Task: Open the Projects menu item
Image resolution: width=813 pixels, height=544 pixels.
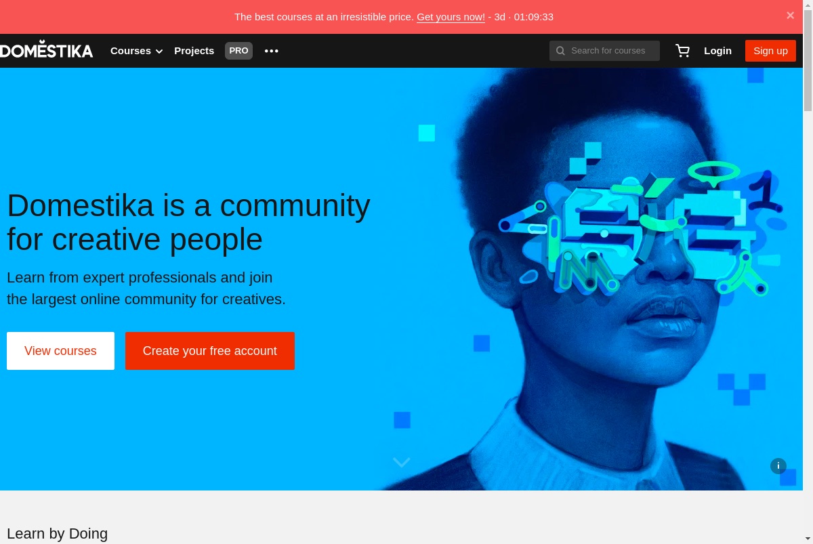Action: click(194, 51)
